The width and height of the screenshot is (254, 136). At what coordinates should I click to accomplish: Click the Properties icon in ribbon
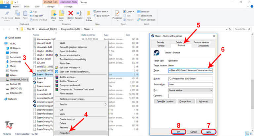tap(117, 13)
